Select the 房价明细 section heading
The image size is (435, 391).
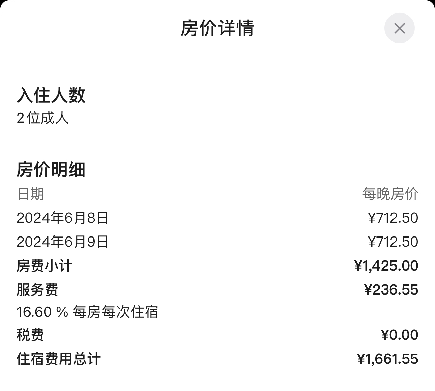click(51, 169)
